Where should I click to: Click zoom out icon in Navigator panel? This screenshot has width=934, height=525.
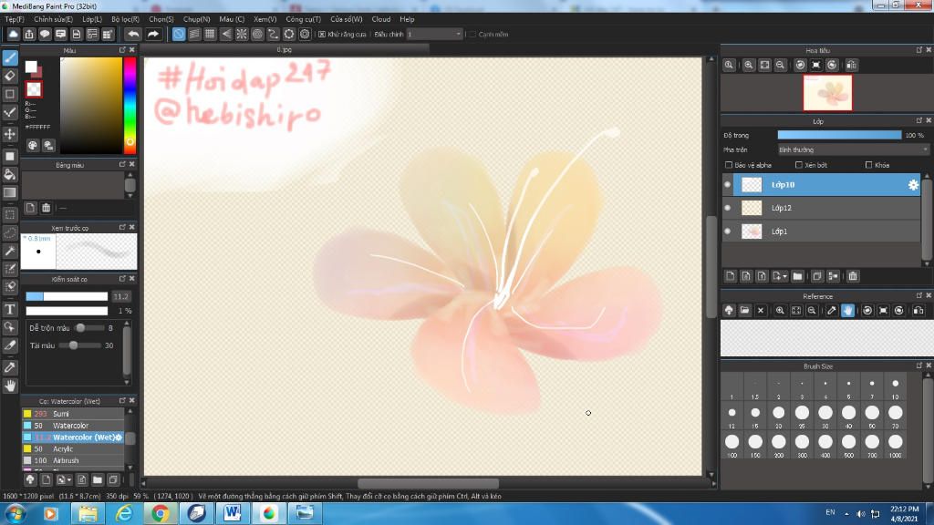[781, 65]
